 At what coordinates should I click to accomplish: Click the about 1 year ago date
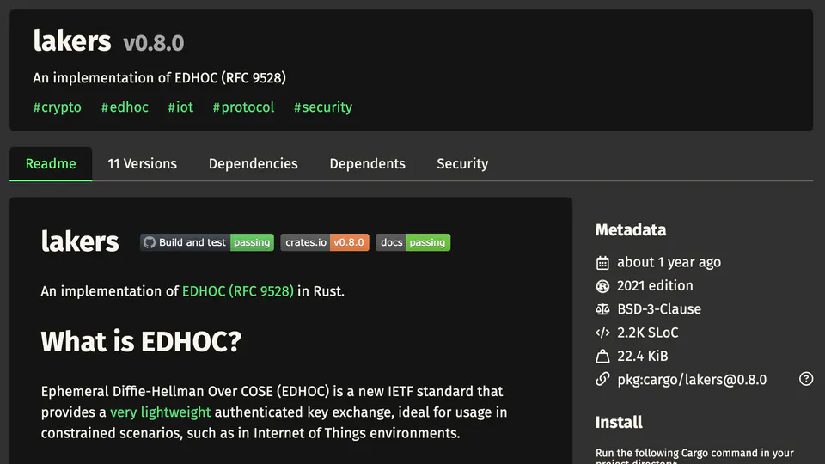click(669, 263)
